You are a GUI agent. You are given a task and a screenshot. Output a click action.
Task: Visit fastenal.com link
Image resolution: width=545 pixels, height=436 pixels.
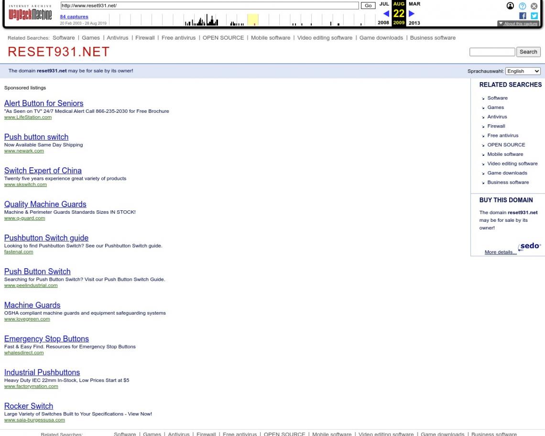(19, 252)
